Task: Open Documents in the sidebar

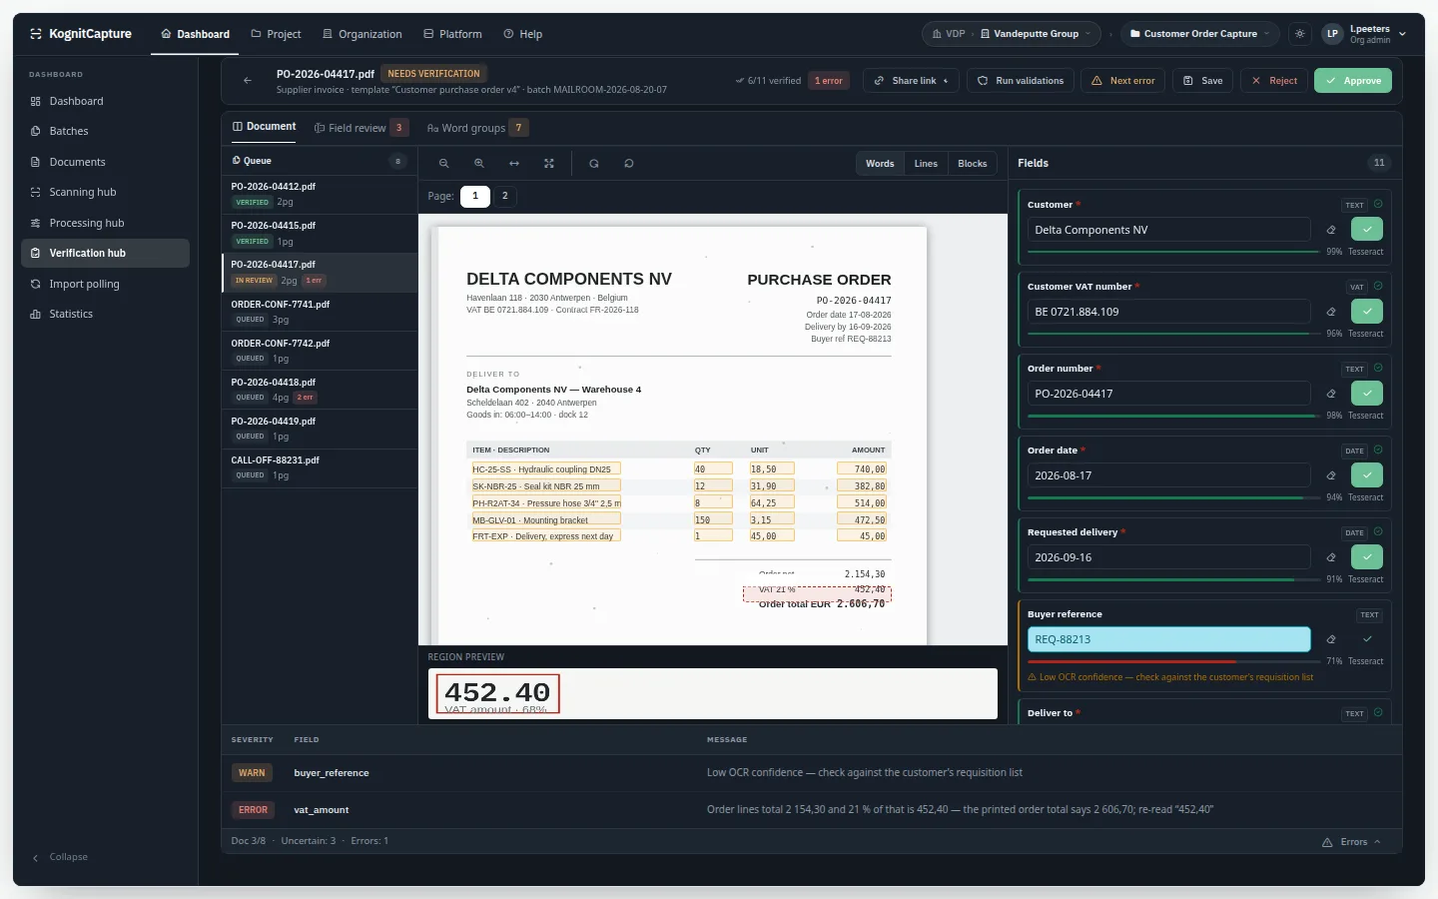Action: point(105,162)
